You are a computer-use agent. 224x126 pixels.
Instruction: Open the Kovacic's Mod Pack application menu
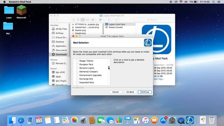coord(20,2)
